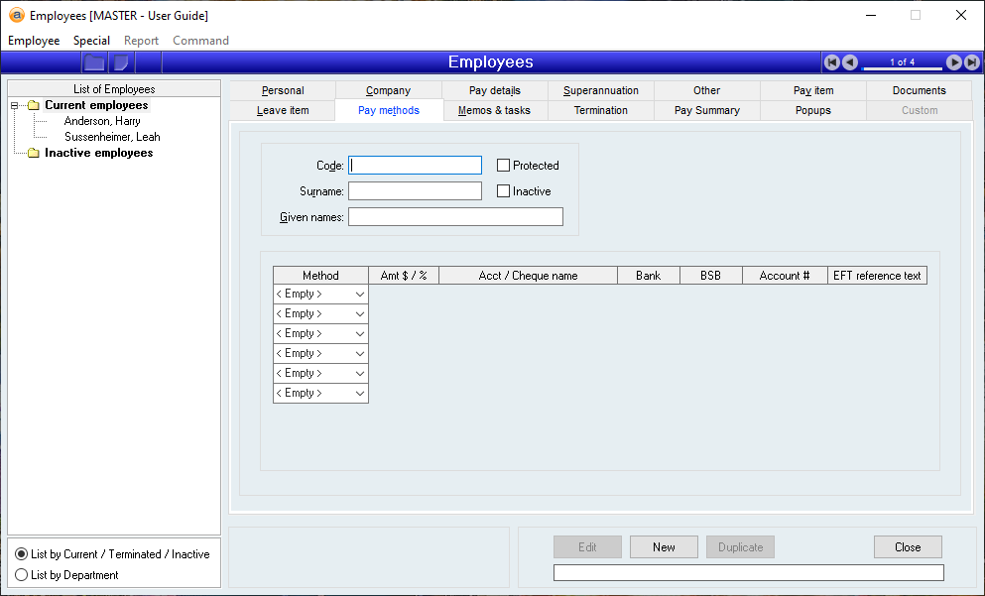Go to the previous employee record
Screen dimensions: 985x596
[850, 62]
